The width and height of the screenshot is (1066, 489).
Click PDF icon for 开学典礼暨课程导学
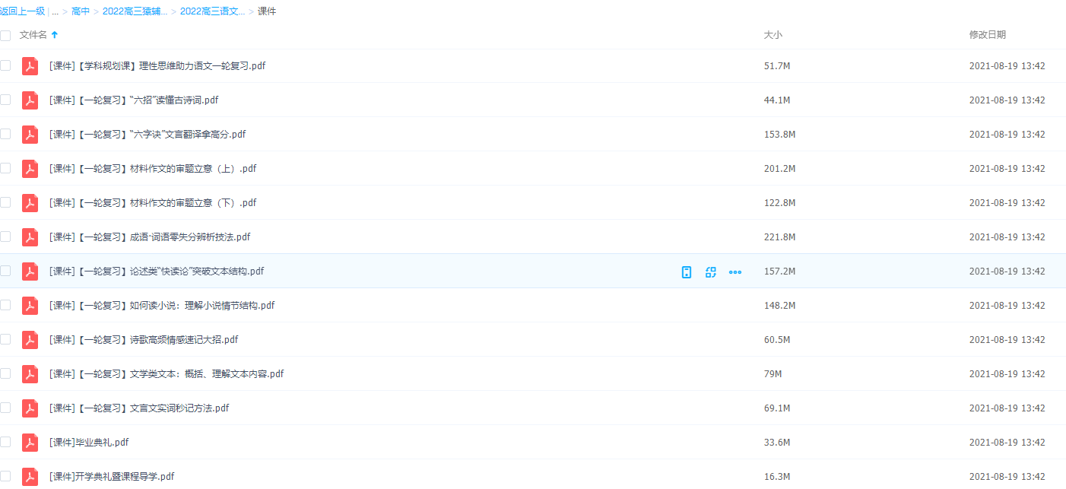coord(30,477)
